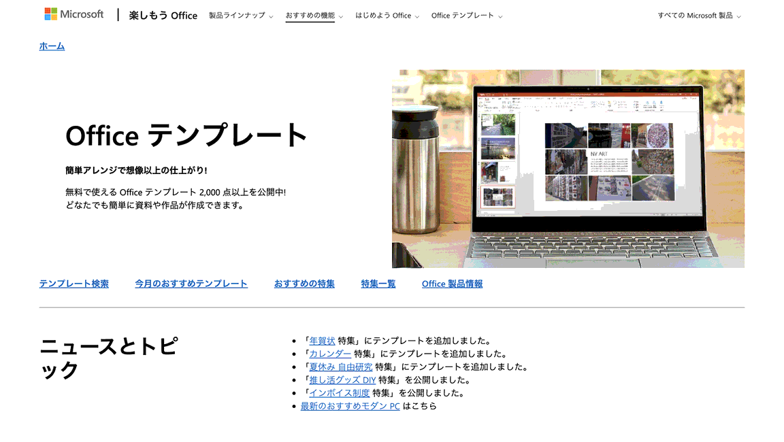Go to the ホーム breadcrumb link
This screenshot has height=442, width=784.
(52, 46)
